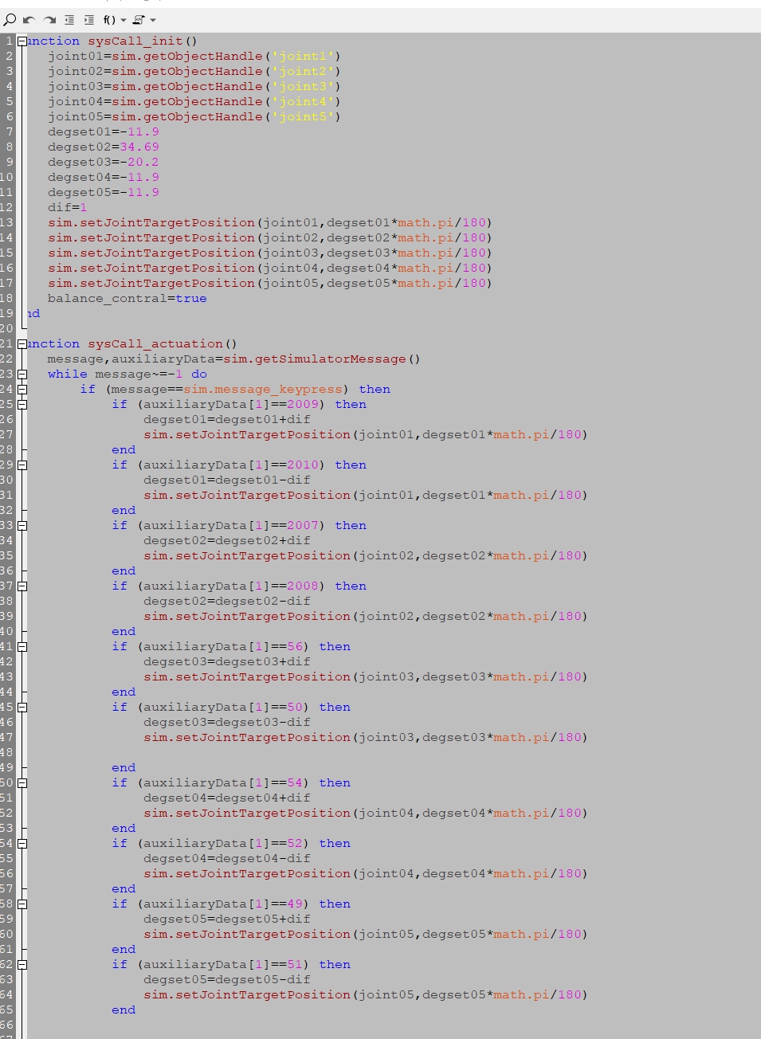The height and width of the screenshot is (1039, 761).
Task: Open the search magnifier tool
Action: coord(10,20)
